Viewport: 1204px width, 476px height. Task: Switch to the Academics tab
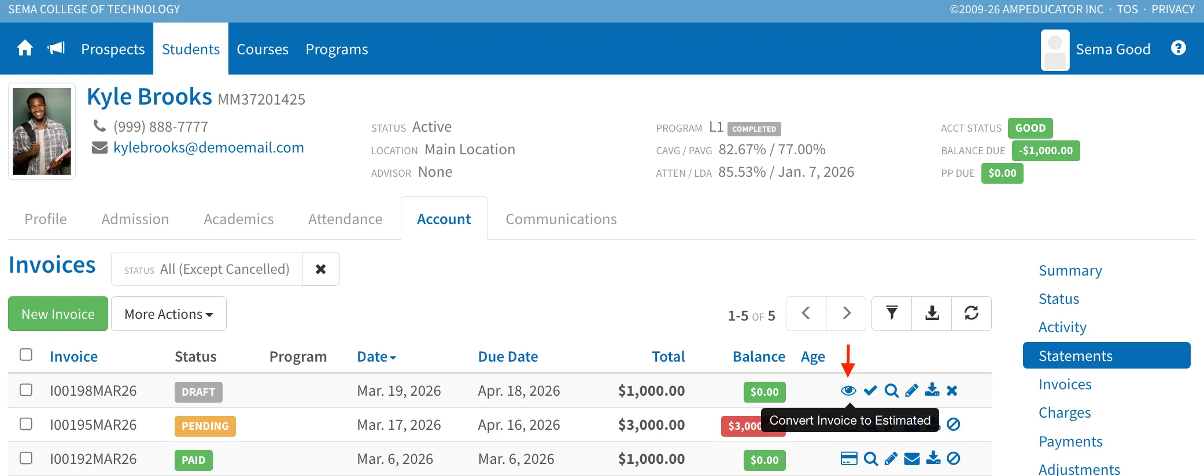point(239,219)
